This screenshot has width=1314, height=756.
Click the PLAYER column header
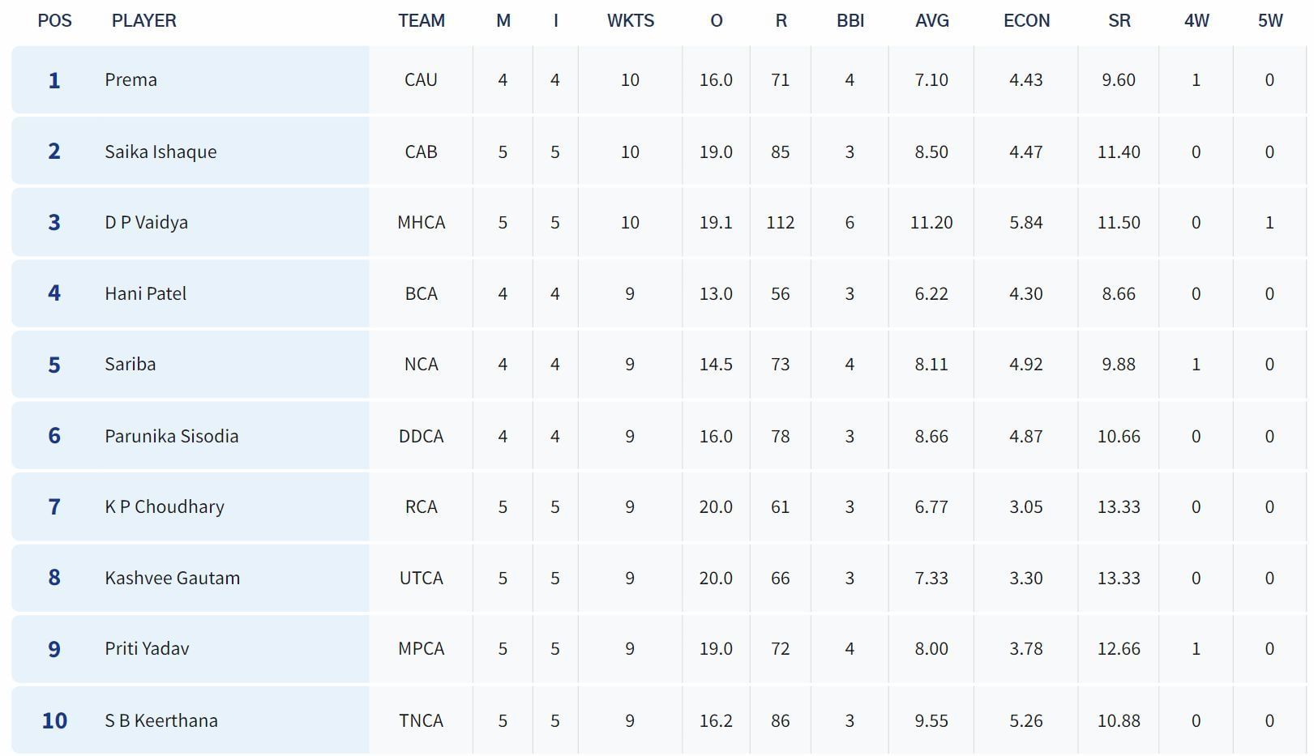coord(143,21)
